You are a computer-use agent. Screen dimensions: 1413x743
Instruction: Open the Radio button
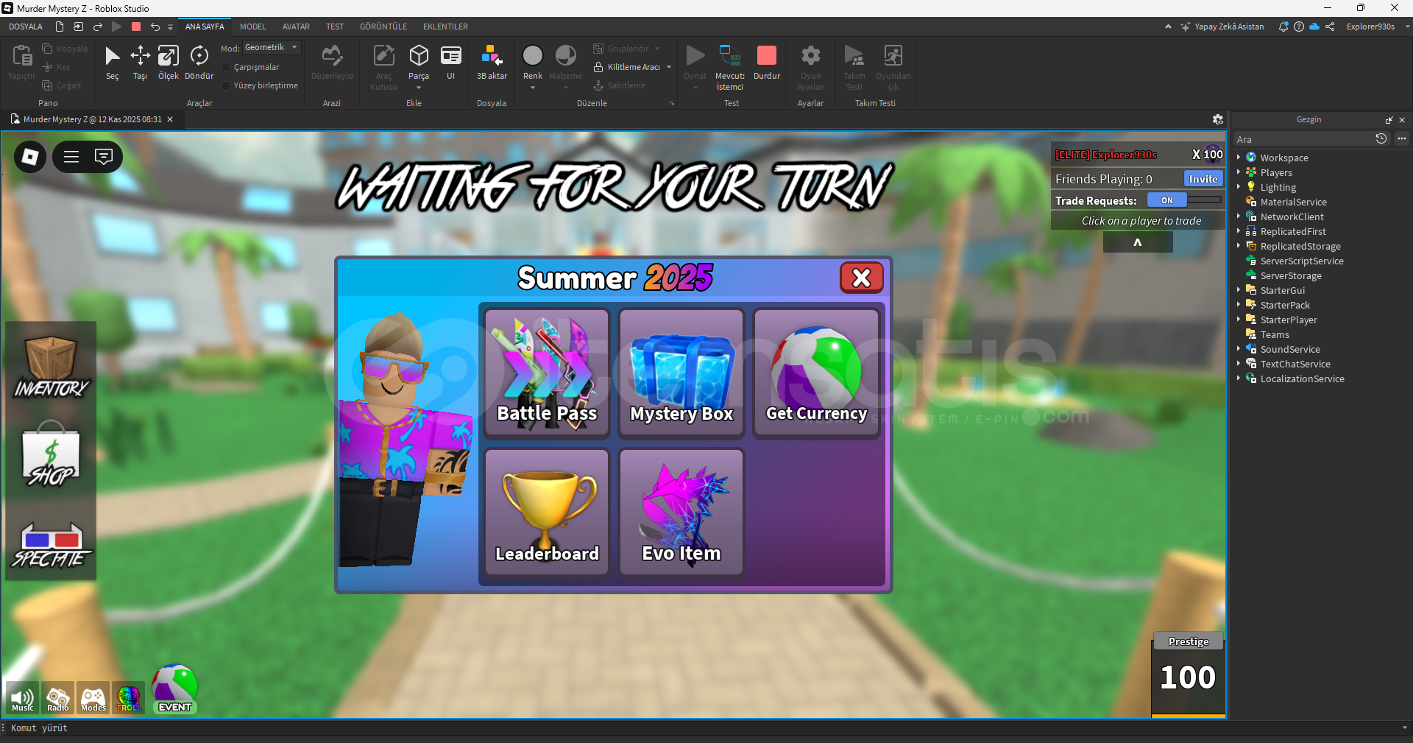57,698
